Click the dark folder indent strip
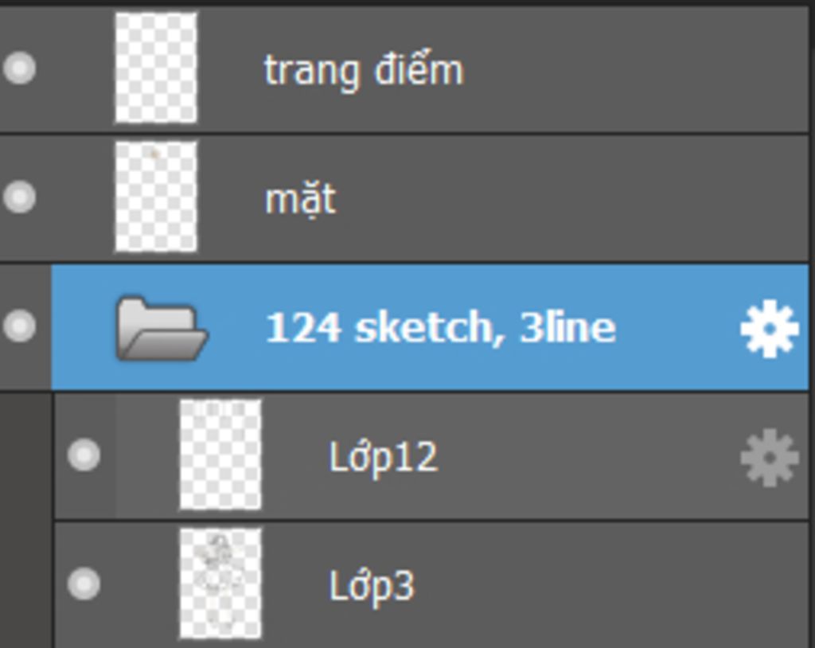 tap(26, 520)
